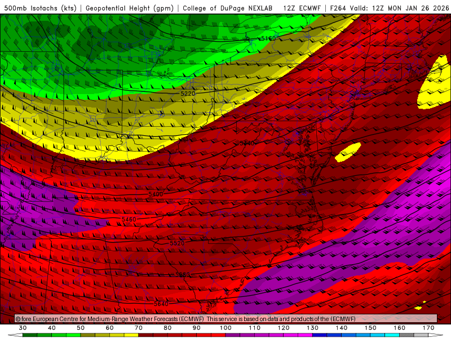
Task: Click the 110 value on color scale
Action: [x=255, y=328]
